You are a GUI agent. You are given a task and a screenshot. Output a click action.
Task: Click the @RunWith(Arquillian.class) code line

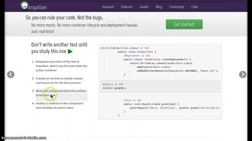(124, 48)
